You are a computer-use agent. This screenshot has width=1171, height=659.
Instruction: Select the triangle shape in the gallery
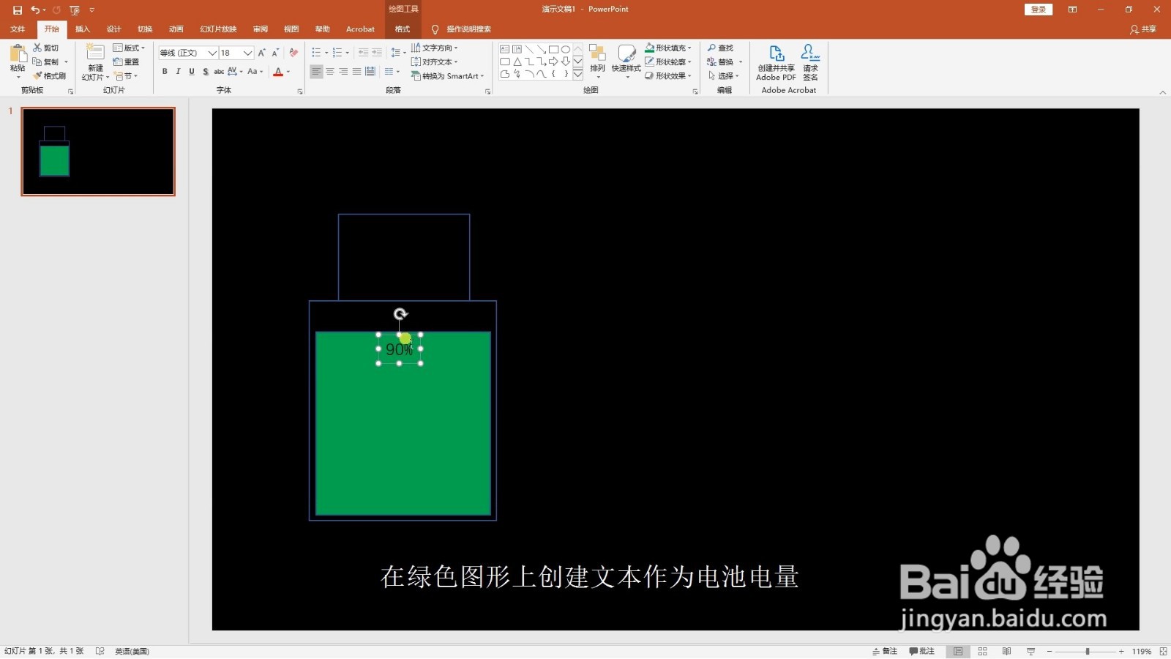[517, 62]
